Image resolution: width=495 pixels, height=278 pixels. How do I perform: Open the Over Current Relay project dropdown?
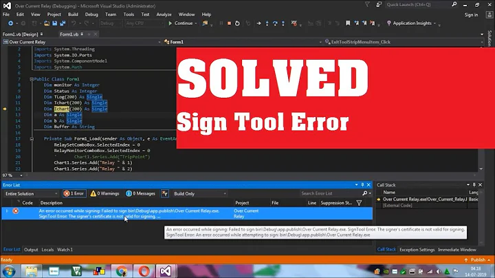(x=82, y=42)
